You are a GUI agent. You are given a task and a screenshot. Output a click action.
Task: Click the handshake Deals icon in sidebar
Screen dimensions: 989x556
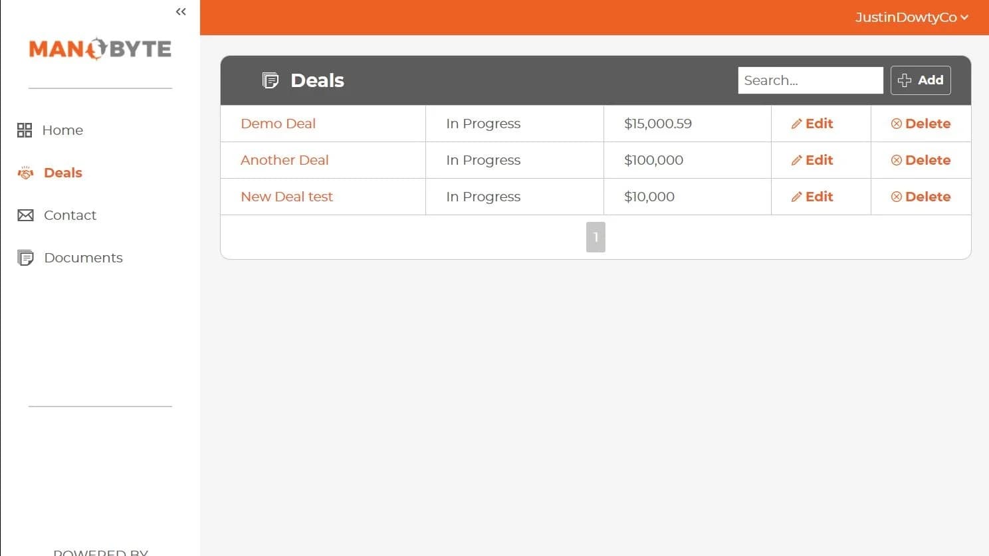[25, 173]
